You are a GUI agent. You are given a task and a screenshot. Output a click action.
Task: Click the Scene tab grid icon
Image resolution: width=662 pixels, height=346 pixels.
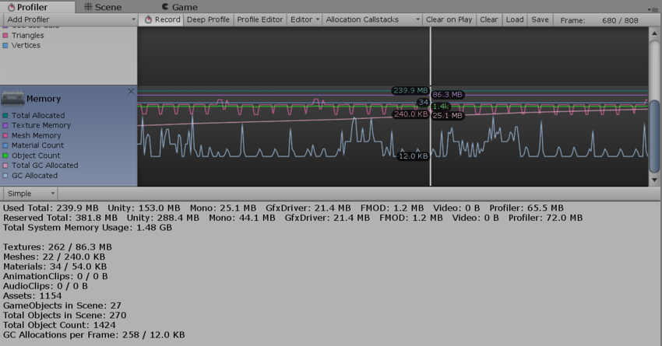coord(88,7)
